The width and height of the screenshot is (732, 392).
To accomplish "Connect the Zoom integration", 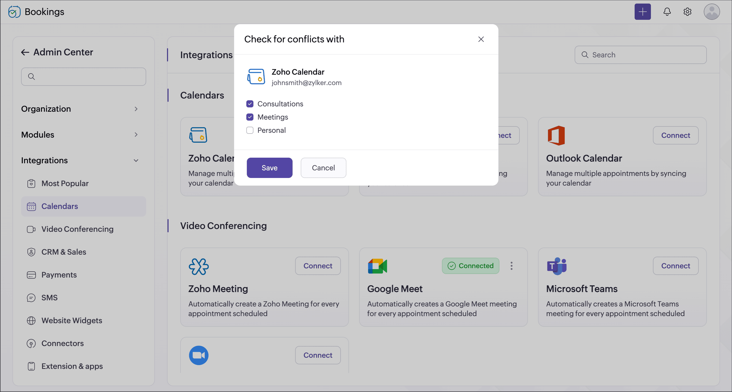I will pos(318,355).
